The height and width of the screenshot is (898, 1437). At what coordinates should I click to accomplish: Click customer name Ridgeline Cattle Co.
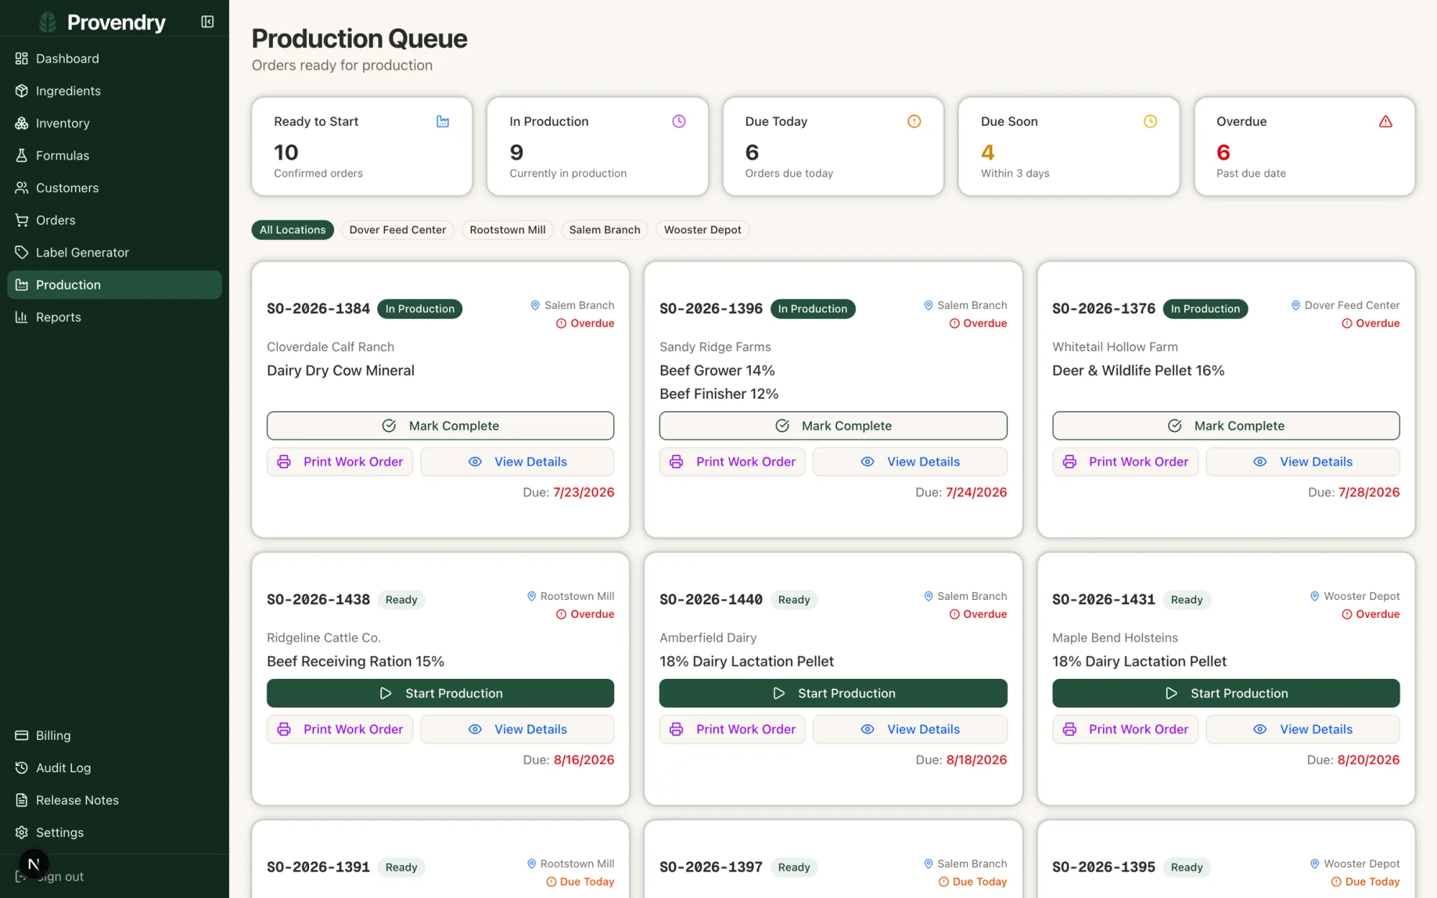pos(324,638)
